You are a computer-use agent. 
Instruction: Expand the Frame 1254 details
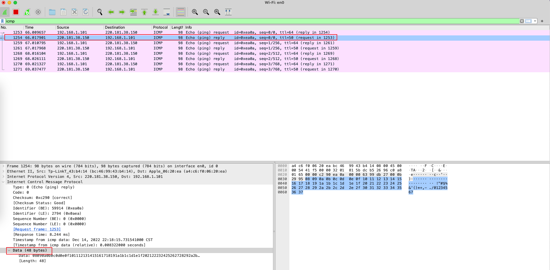3,166
